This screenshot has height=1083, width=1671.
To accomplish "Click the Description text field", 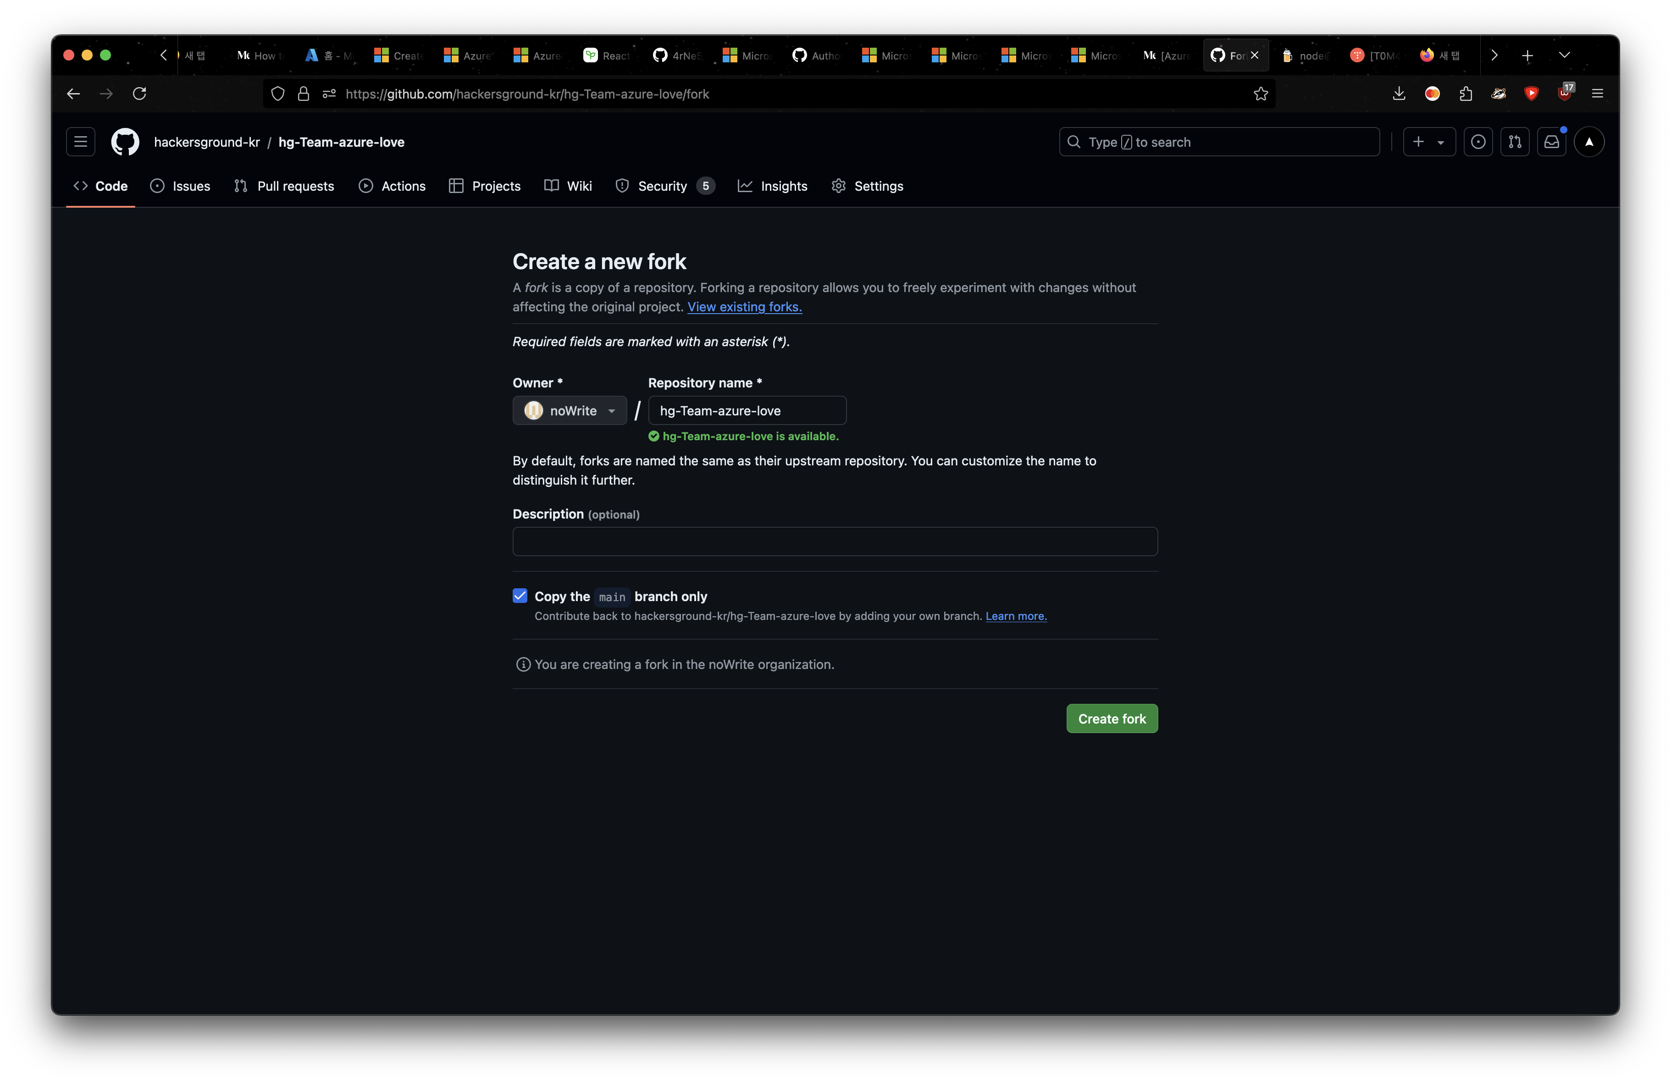I will [834, 542].
